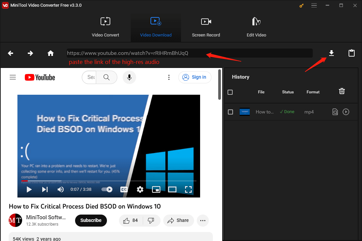Delete history with the trash icon
362x241 pixels.
click(x=342, y=91)
